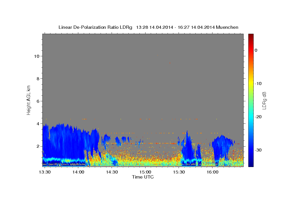301x200 pixels.
Task: Click the 'Height AGL km' axis label
Action: (x=29, y=100)
